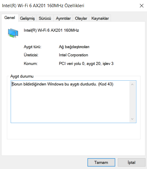
Task: Click the device name Intel(R) Wi-Fi 6 AX201 label
Action: tap(51, 30)
